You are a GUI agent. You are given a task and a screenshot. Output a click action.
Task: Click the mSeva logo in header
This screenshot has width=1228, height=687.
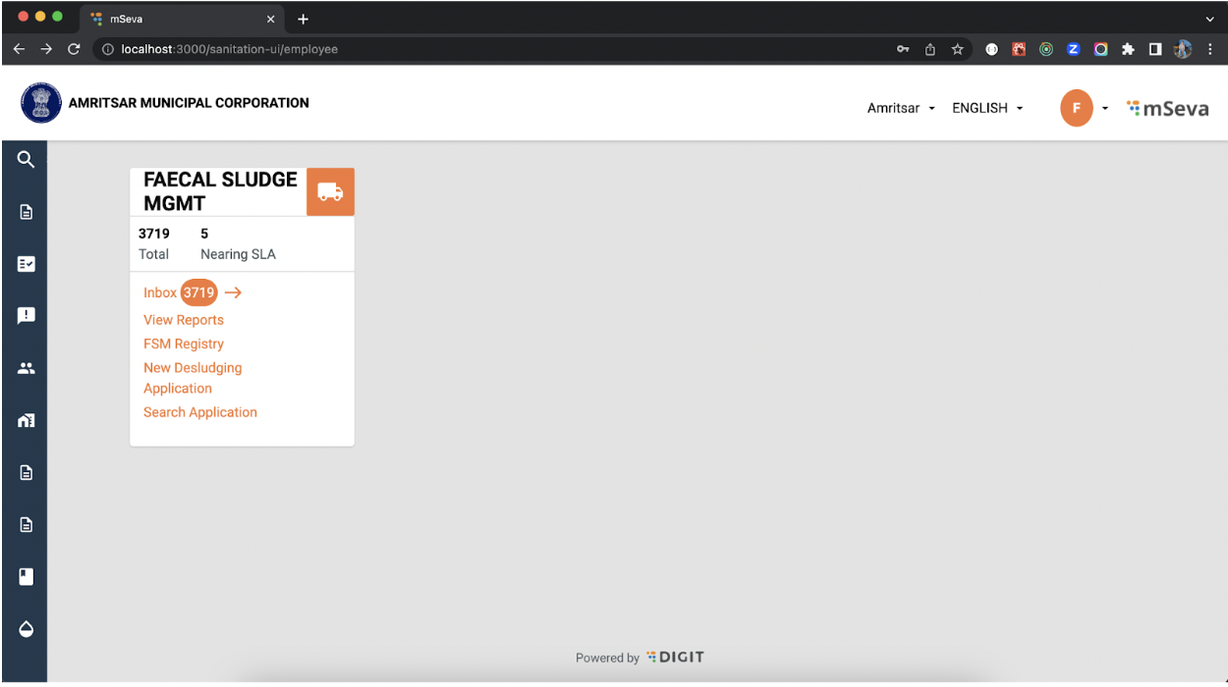click(x=1167, y=109)
